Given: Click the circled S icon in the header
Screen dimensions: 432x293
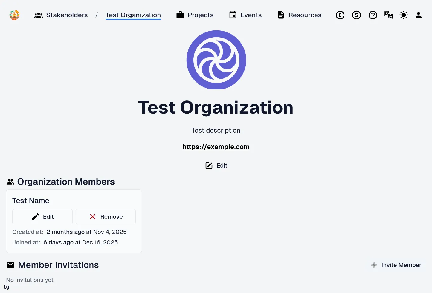Looking at the screenshot, I should pos(356,15).
